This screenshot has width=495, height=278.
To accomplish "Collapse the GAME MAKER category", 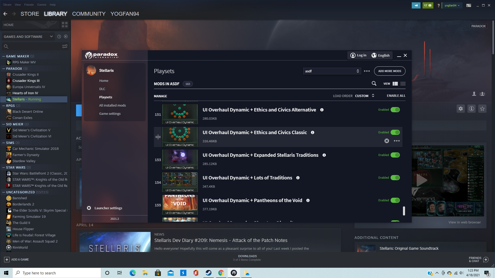I will (4, 56).
